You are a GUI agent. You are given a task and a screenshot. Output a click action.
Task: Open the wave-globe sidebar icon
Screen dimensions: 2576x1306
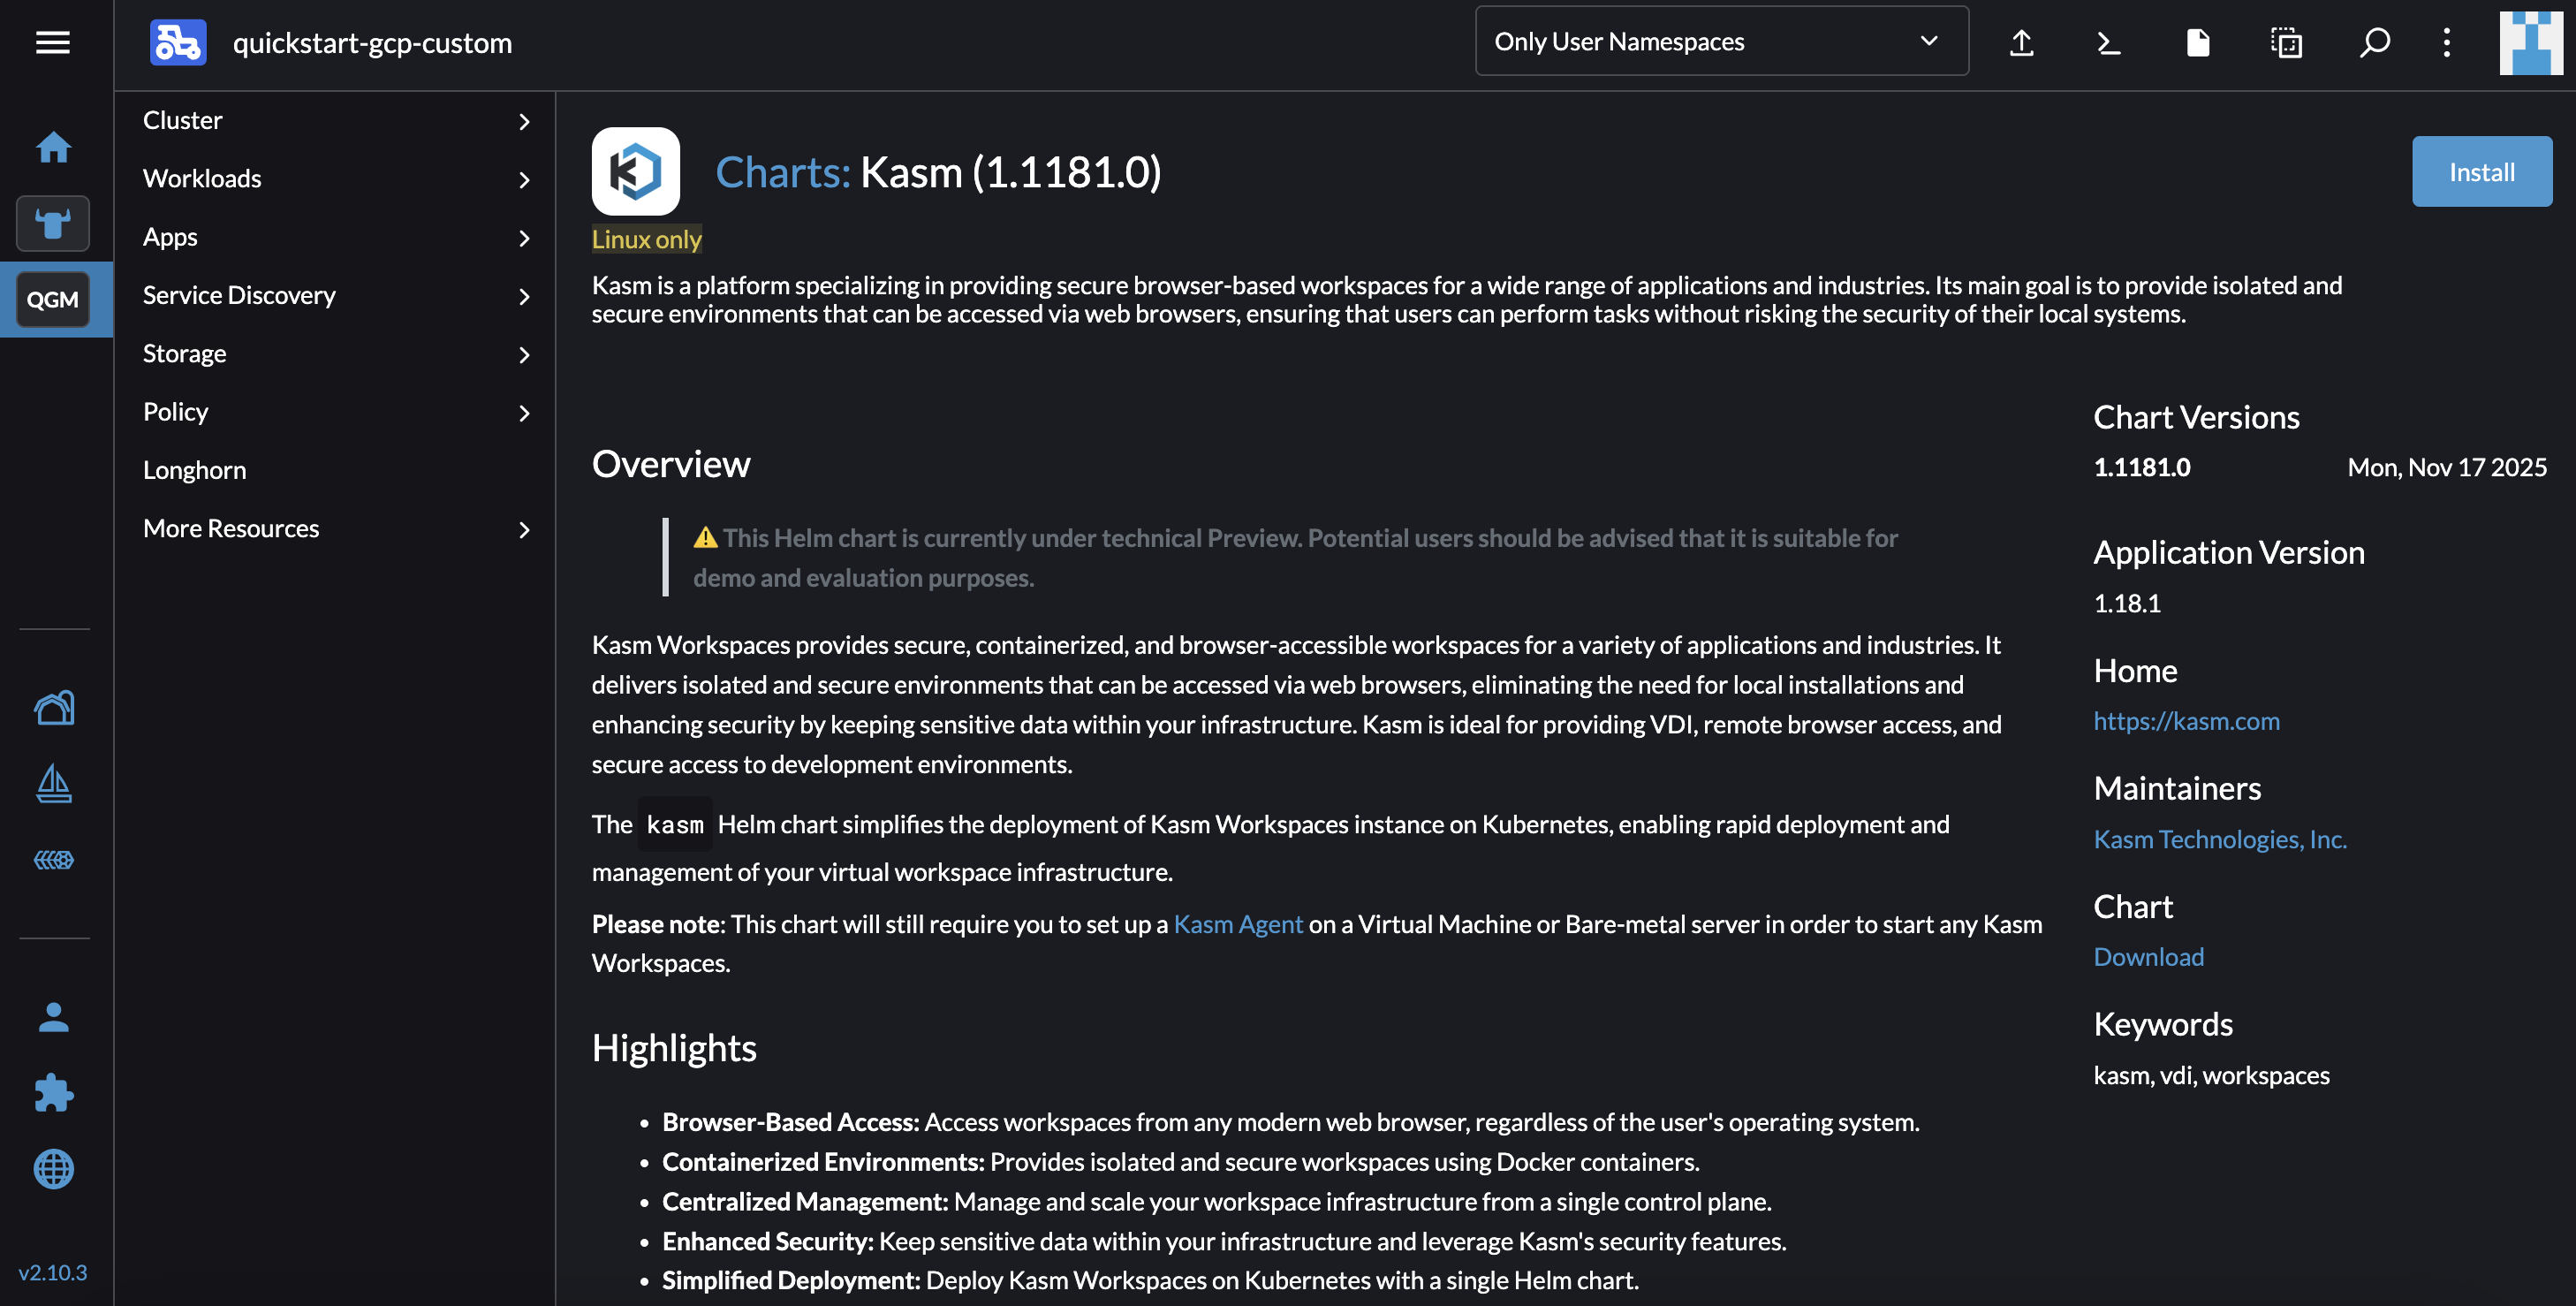[54, 860]
